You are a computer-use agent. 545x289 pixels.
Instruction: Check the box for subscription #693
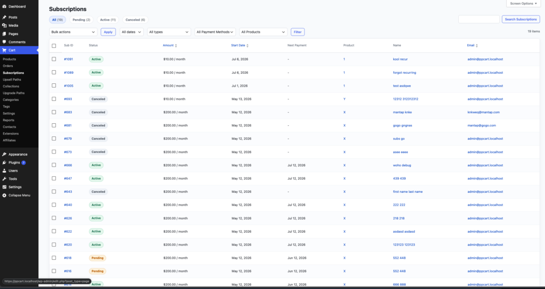tap(54, 98)
